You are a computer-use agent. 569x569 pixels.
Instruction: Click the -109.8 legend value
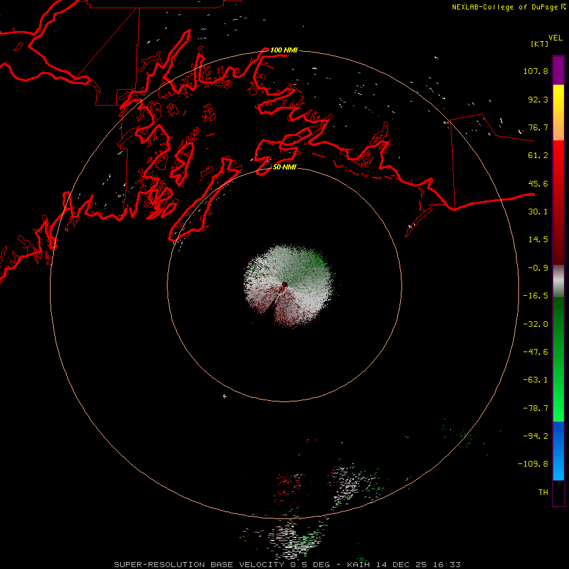tap(533, 464)
